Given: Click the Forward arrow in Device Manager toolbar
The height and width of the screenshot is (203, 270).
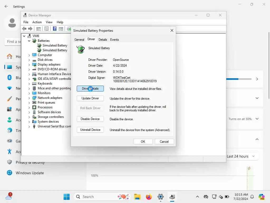Looking at the screenshot, I should [x=30, y=29].
